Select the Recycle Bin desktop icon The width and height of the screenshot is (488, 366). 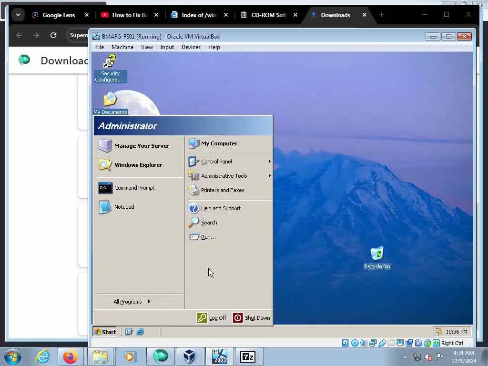click(377, 258)
